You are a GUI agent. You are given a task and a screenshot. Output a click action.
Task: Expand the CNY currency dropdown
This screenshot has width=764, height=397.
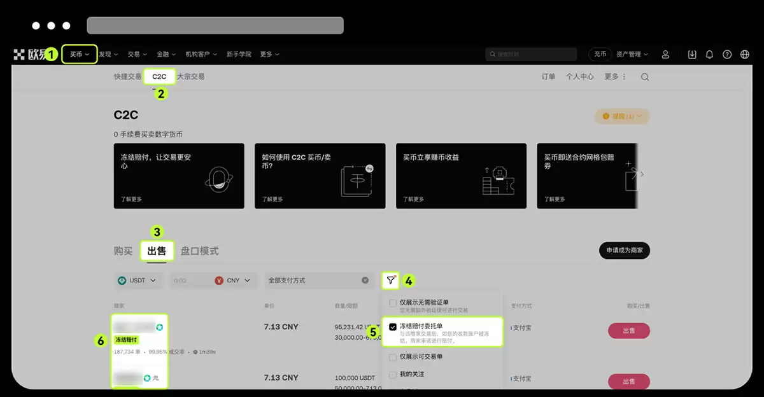click(x=232, y=280)
